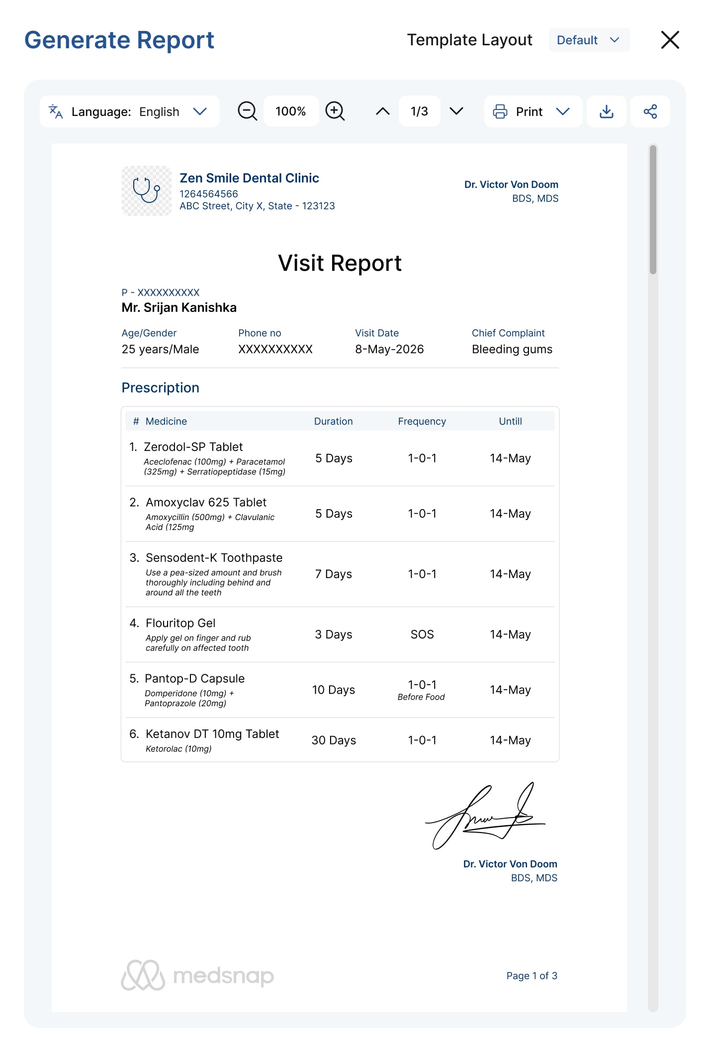
Task: Close the Generate Report dialog
Action: 670,40
